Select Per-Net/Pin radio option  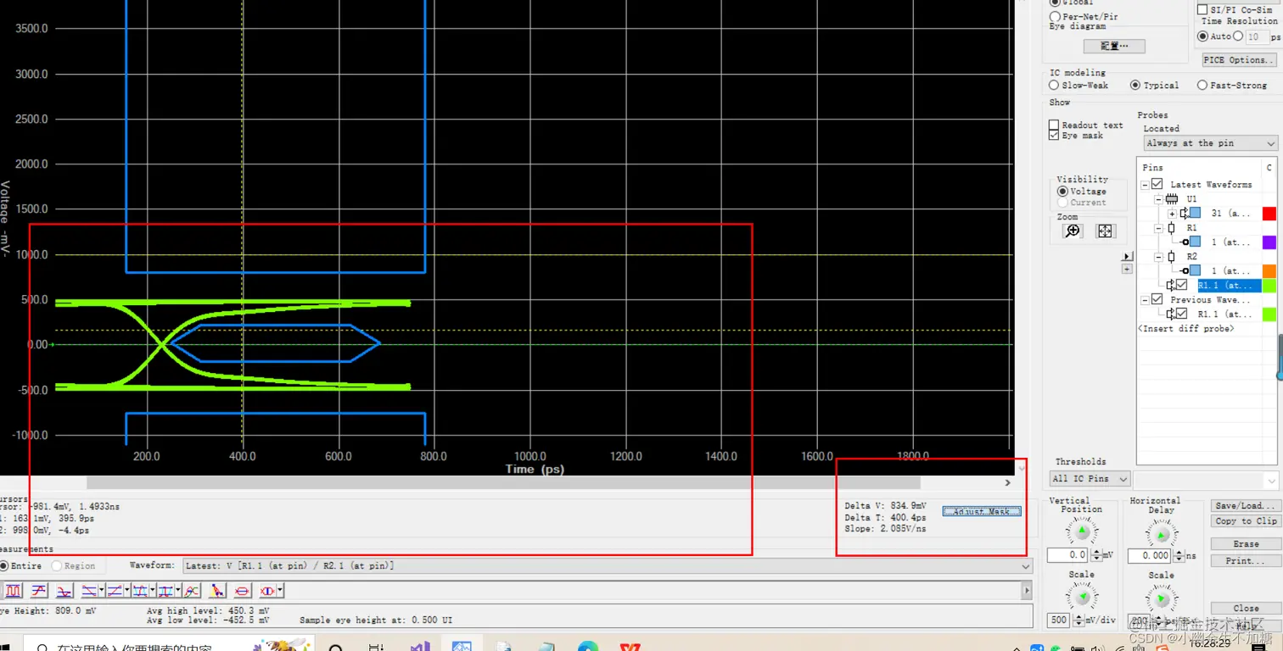pos(1055,16)
